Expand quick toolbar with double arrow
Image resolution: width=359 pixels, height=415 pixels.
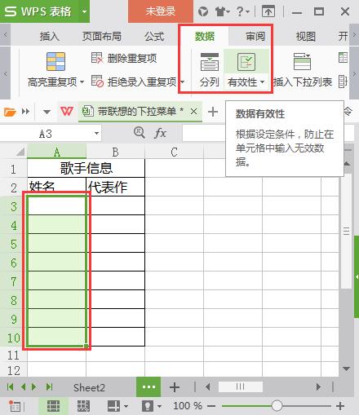coord(25,112)
